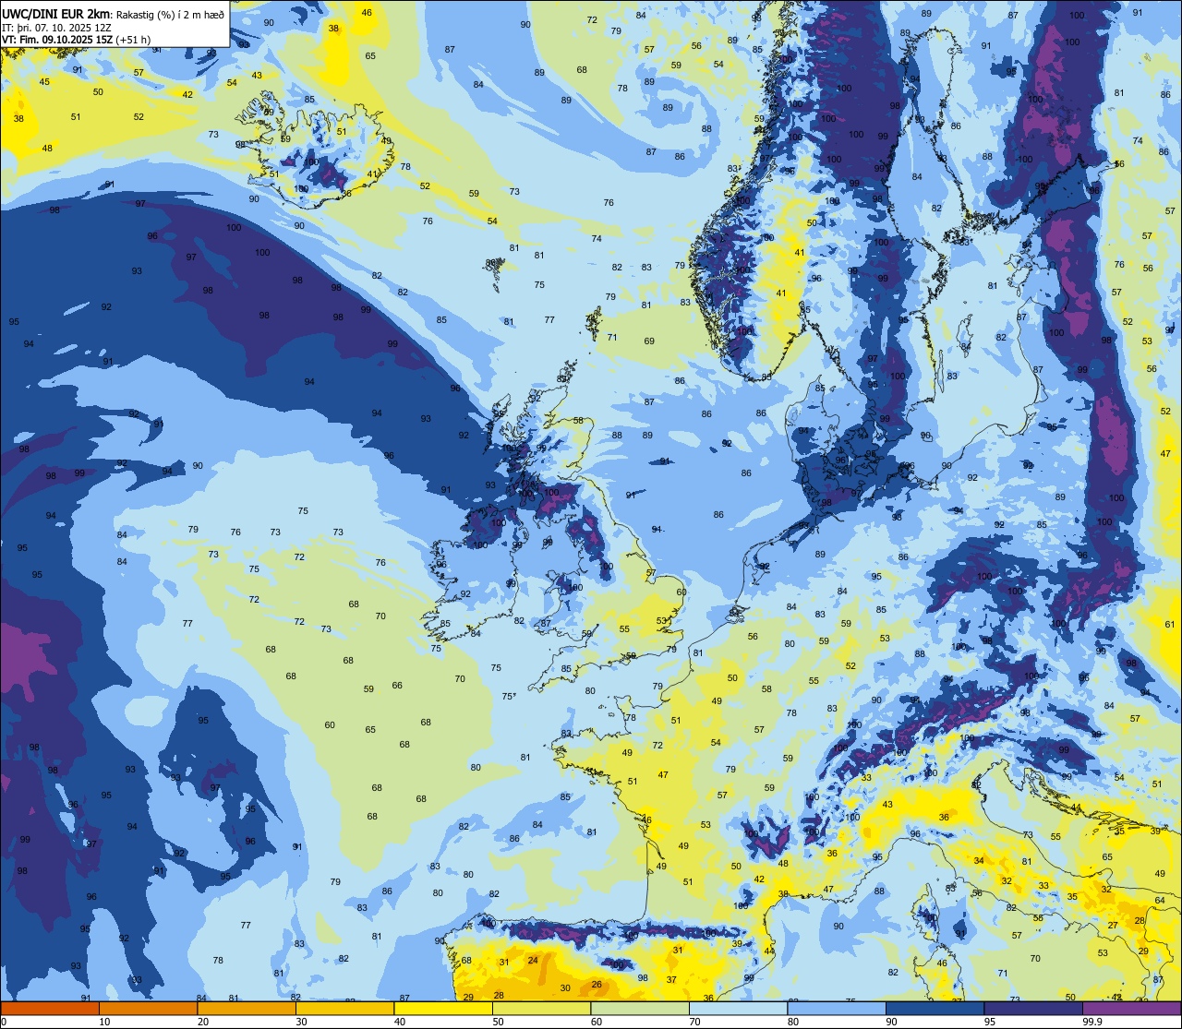
Task: Click the legend tick label "40"
Action: [x=400, y=1022]
